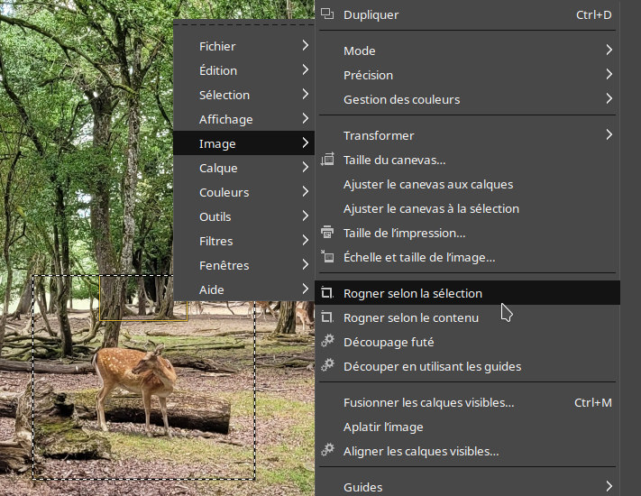
Task: Open the Filtres menu
Action: click(x=216, y=241)
